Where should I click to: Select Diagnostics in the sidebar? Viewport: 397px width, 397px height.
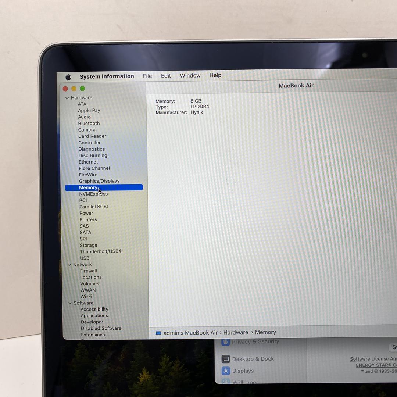tap(92, 149)
